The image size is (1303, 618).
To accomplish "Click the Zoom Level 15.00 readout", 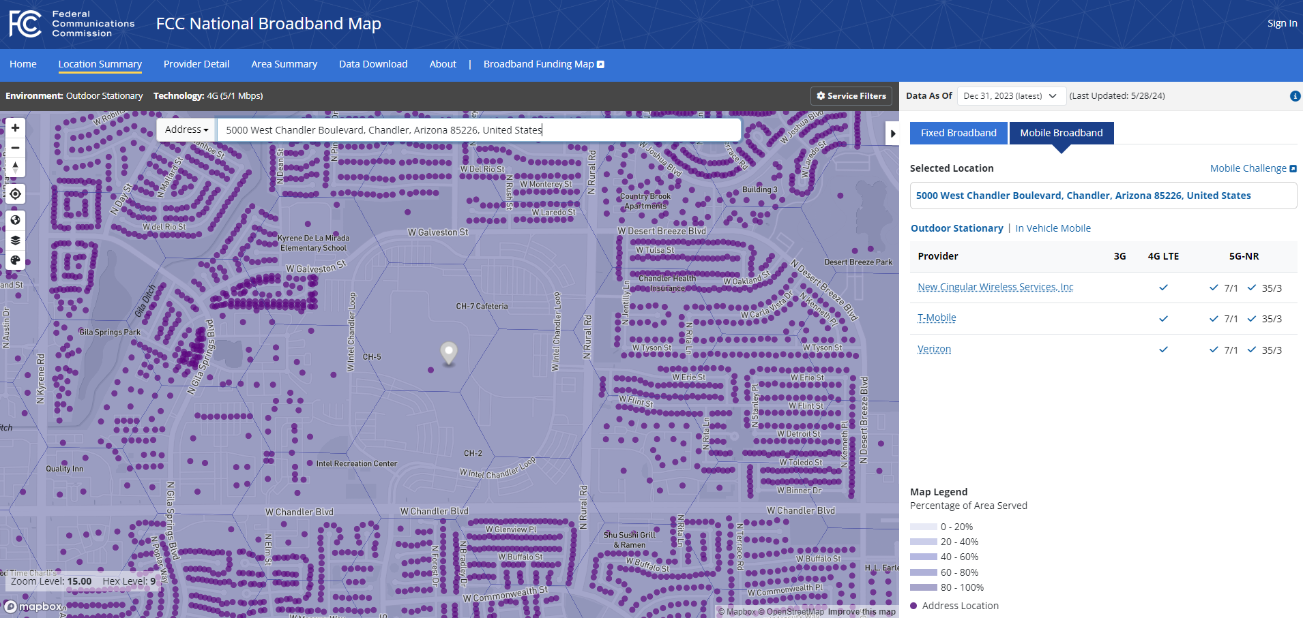I will (51, 581).
